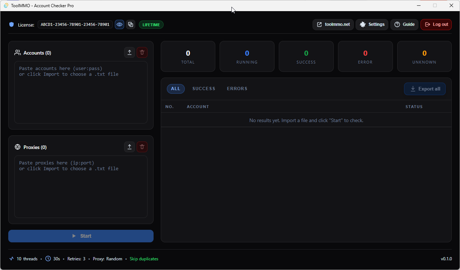Click the "No results yet" message
The width and height of the screenshot is (460, 270).
point(306,120)
